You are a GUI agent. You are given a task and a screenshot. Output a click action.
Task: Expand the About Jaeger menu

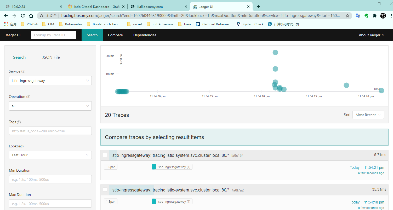tap(371, 35)
